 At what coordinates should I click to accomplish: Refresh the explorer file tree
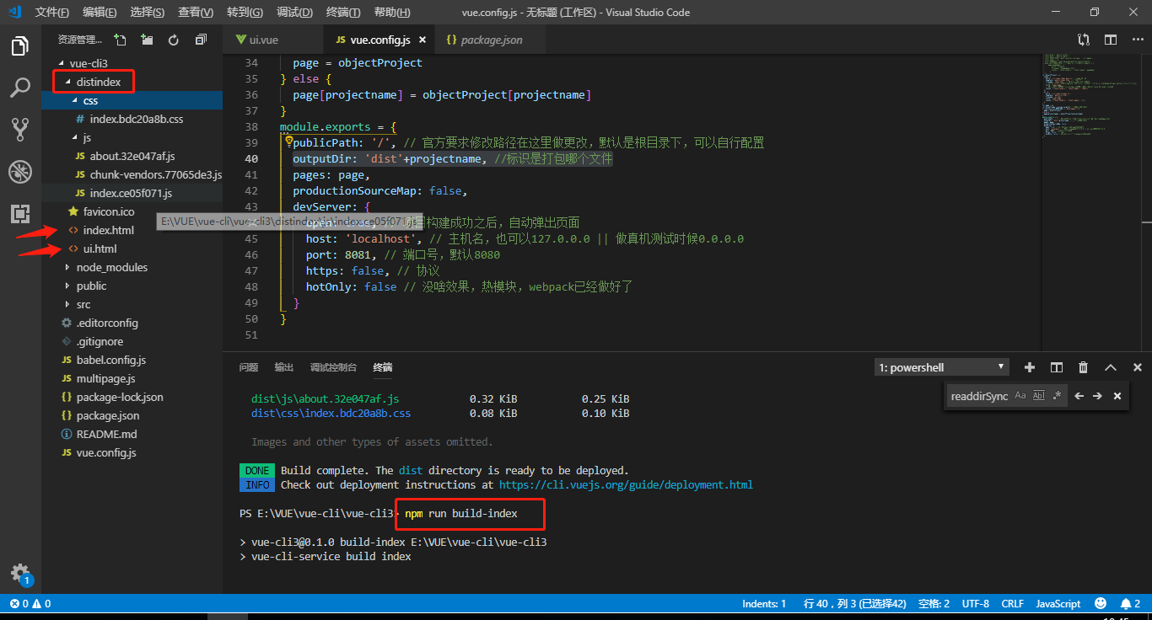click(x=174, y=40)
